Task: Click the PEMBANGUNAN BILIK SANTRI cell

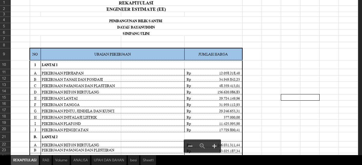Action: (136, 21)
